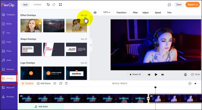202x110 pixels.
Task: Delete the selected scene trash icon
Action: pyautogui.click(x=66, y=83)
